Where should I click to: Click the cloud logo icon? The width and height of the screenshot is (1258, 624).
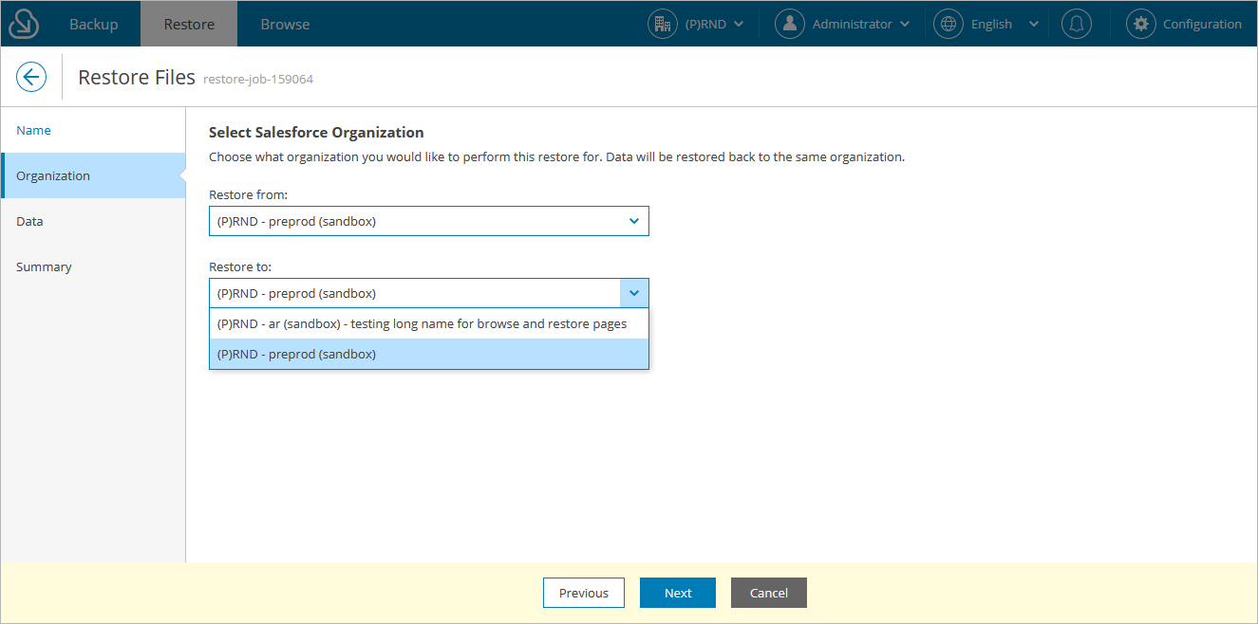[x=23, y=24]
